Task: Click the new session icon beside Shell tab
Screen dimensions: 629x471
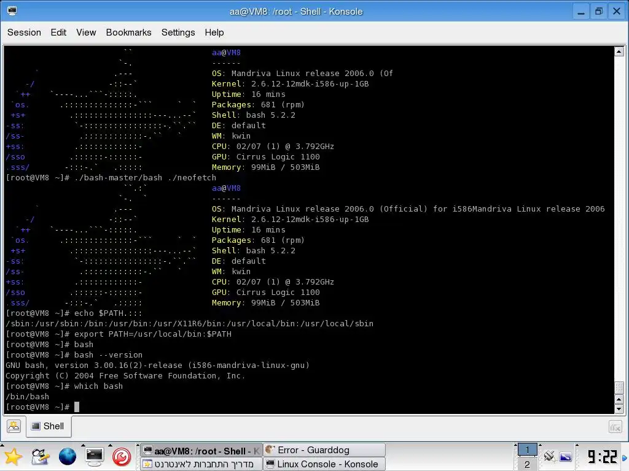Action: (x=14, y=426)
